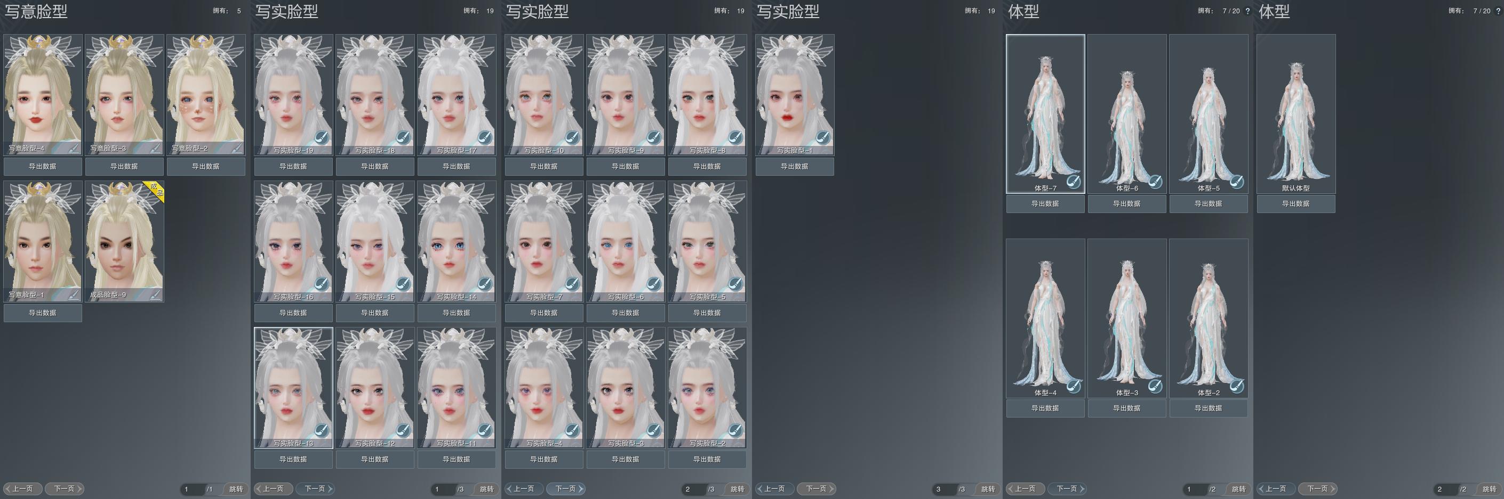This screenshot has width=1504, height=499.
Task: Click 导出数据 under 体型-2
Action: pos(1208,408)
